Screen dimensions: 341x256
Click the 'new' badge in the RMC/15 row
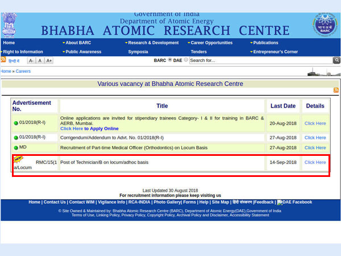tap(18, 159)
